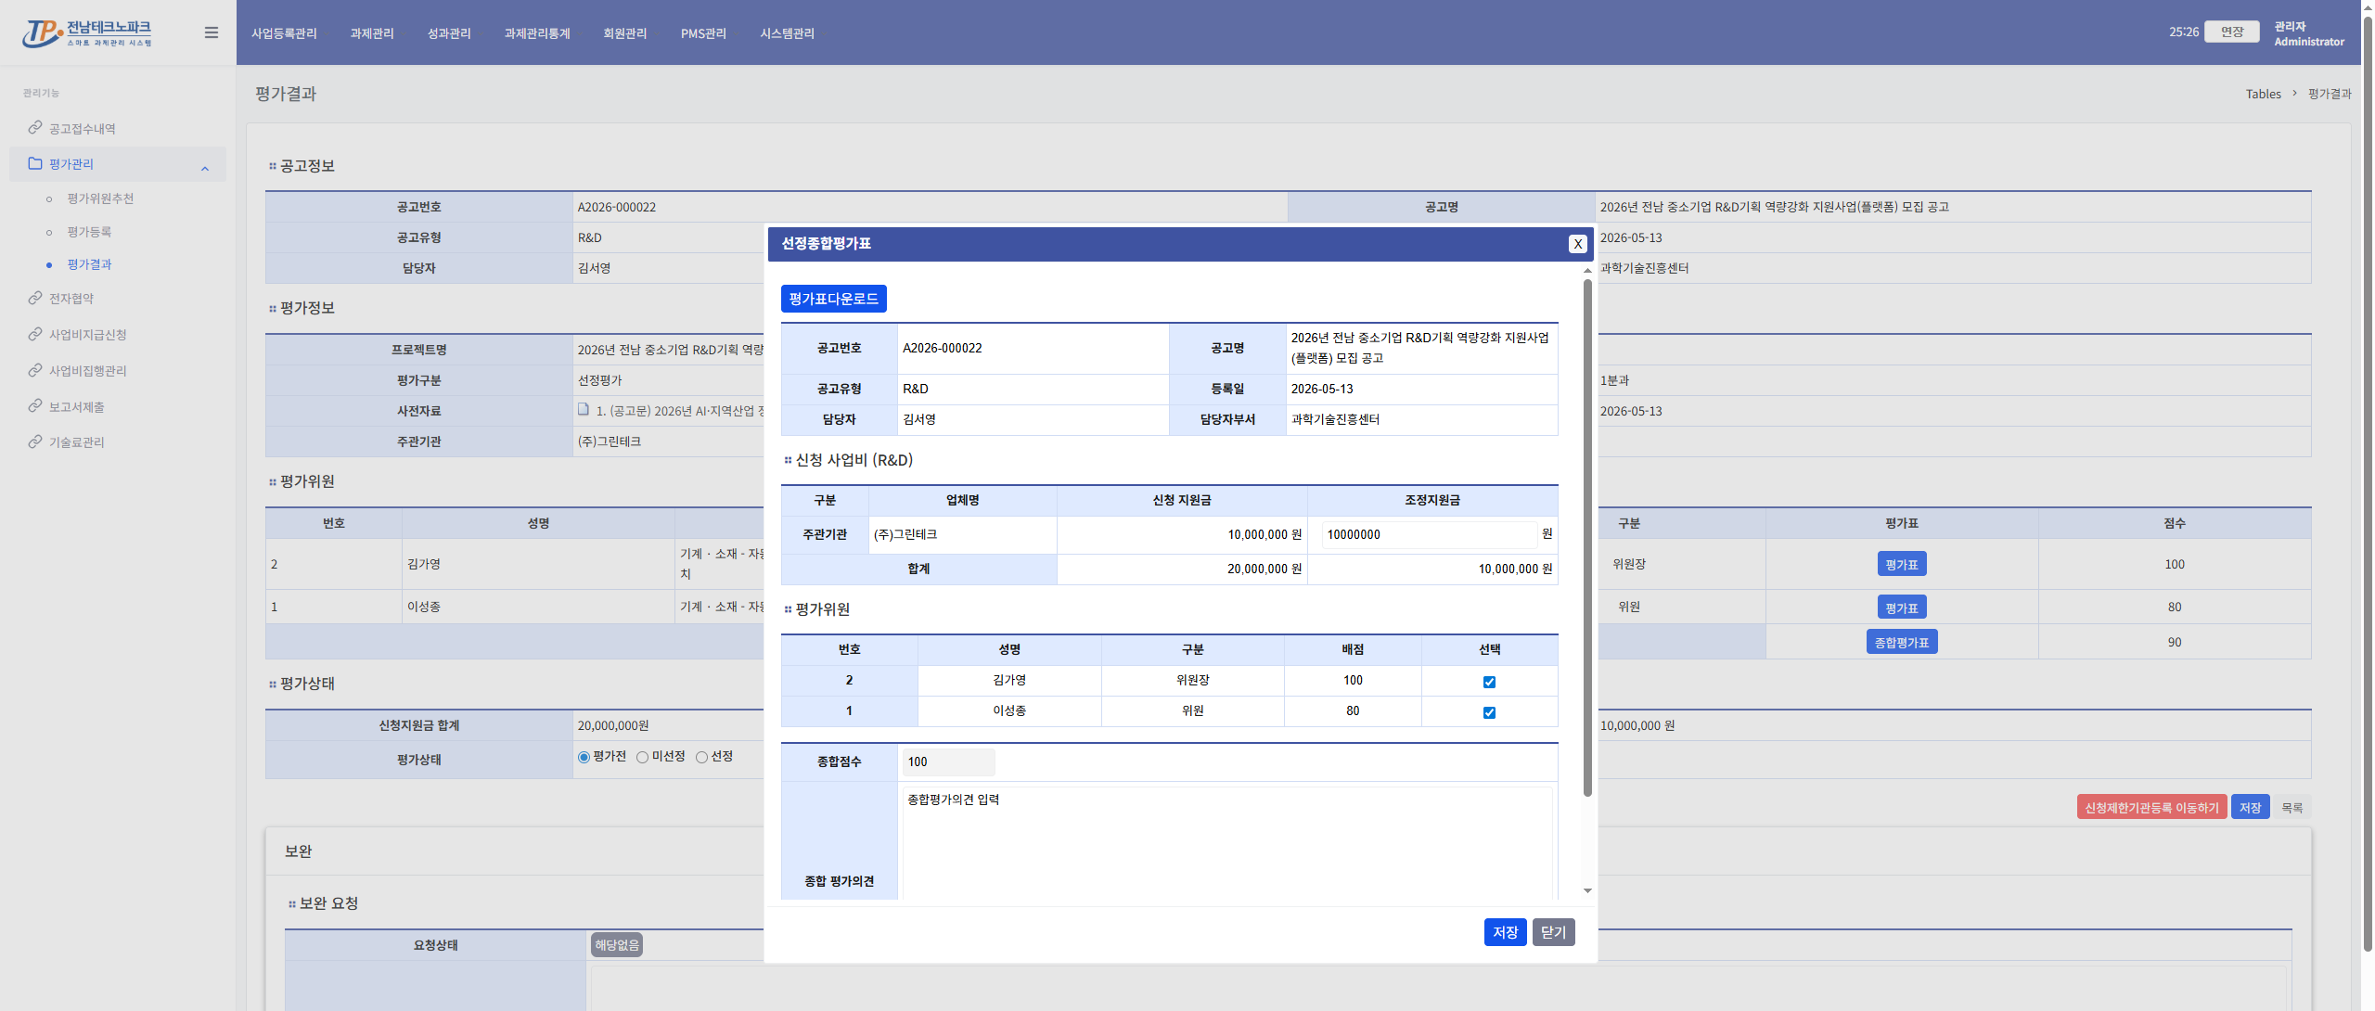Select the 선정 radio button

pos(701,757)
